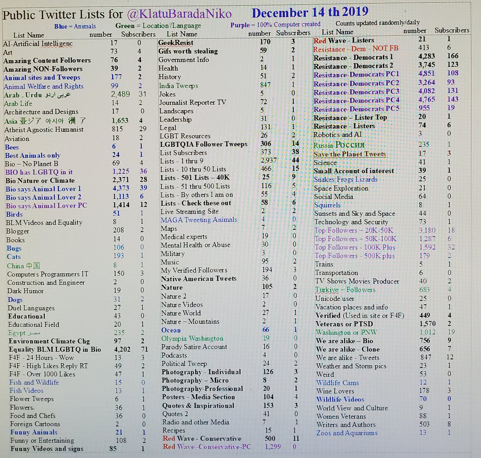
Task: Select the 'Atheist Agnostic Humanist' list
Action: coord(44,130)
